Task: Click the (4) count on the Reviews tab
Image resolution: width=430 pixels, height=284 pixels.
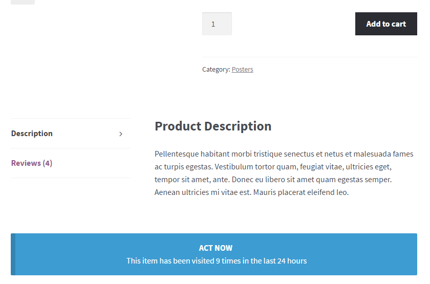Action: 48,163
